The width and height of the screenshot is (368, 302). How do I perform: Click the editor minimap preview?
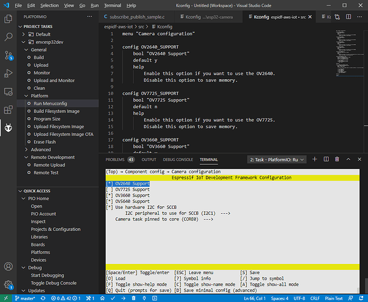[350, 53]
